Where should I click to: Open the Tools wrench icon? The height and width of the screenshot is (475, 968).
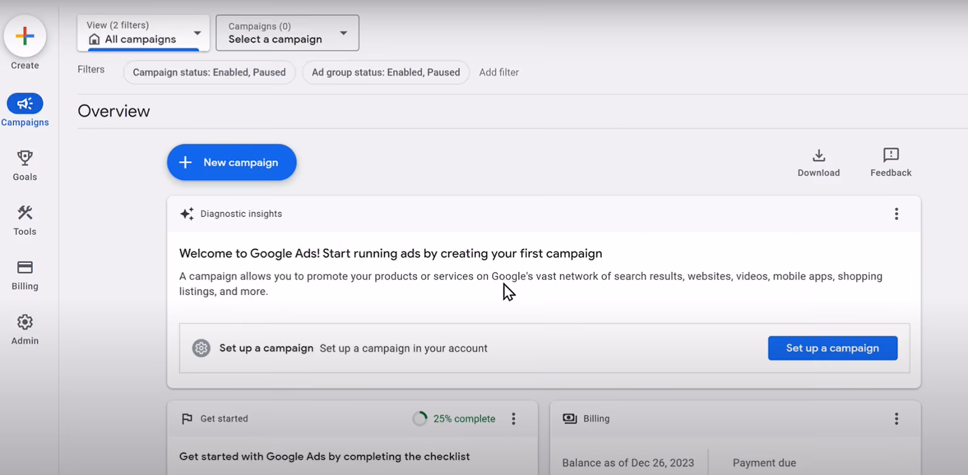coord(25,212)
